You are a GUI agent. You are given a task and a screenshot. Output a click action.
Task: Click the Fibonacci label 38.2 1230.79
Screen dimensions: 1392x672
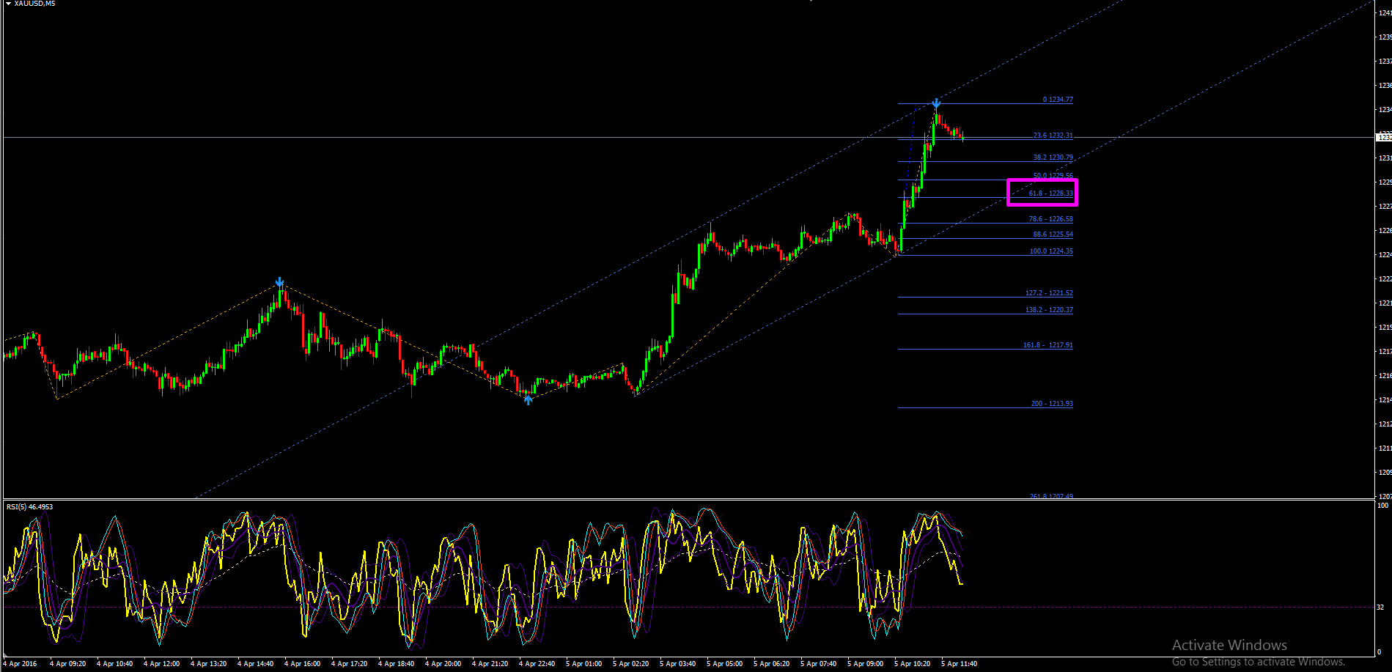click(1053, 158)
